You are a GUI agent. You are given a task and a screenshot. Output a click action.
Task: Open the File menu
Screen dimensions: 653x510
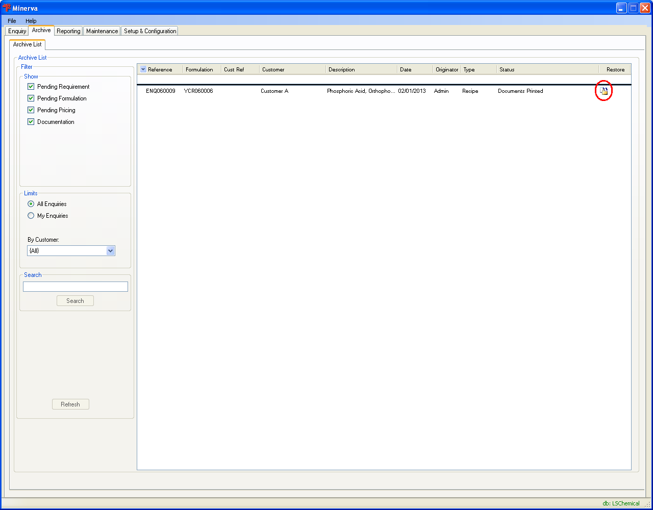tap(12, 21)
